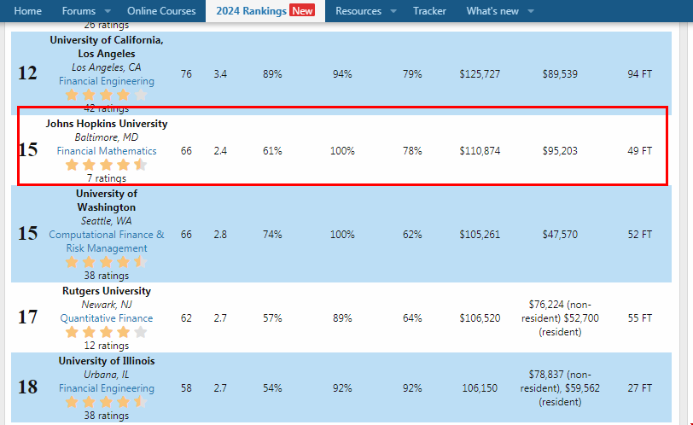Open the Forums page

[x=79, y=11]
